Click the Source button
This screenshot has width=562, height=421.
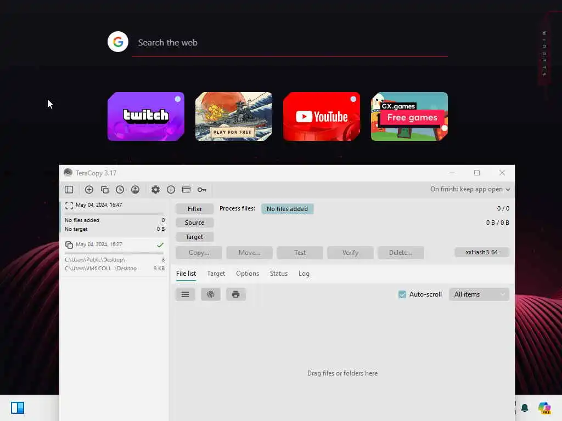pos(195,223)
